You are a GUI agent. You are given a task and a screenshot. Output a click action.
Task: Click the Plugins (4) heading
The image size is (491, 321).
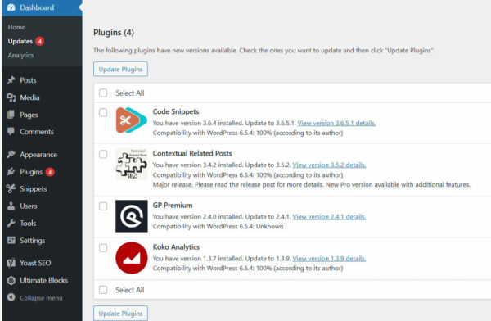[114, 33]
